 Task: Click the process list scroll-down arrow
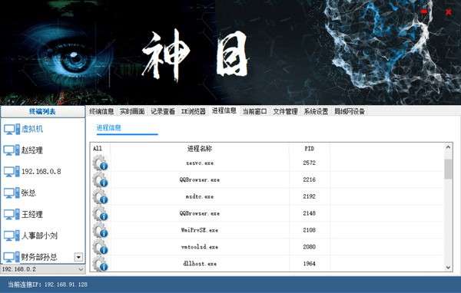tap(448, 267)
